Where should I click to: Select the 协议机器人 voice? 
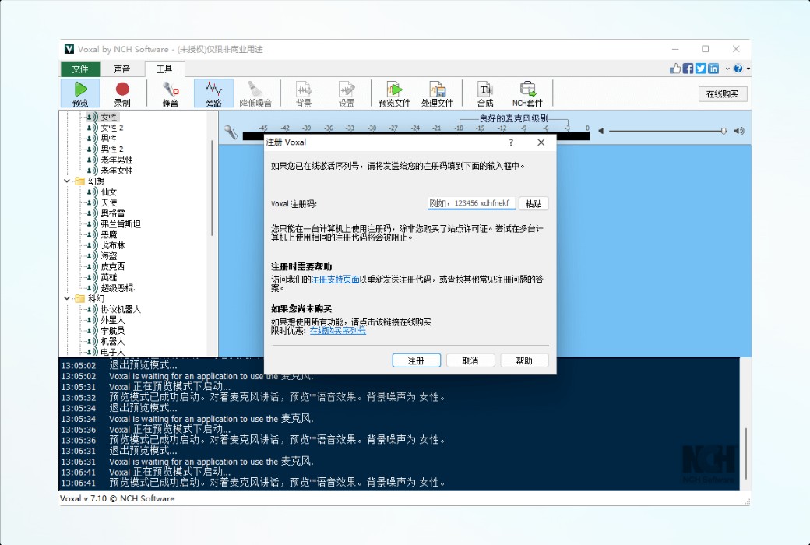(121, 309)
